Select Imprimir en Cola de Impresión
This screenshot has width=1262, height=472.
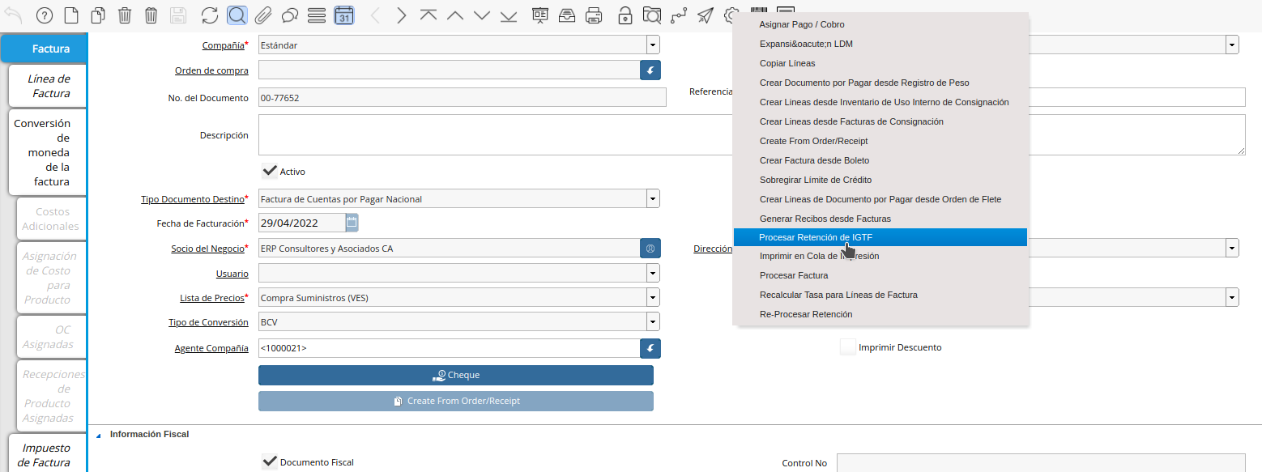(x=880, y=256)
